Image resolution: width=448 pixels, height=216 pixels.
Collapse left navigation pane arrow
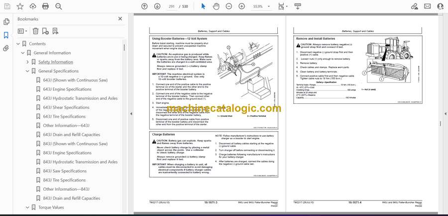coord(131,114)
